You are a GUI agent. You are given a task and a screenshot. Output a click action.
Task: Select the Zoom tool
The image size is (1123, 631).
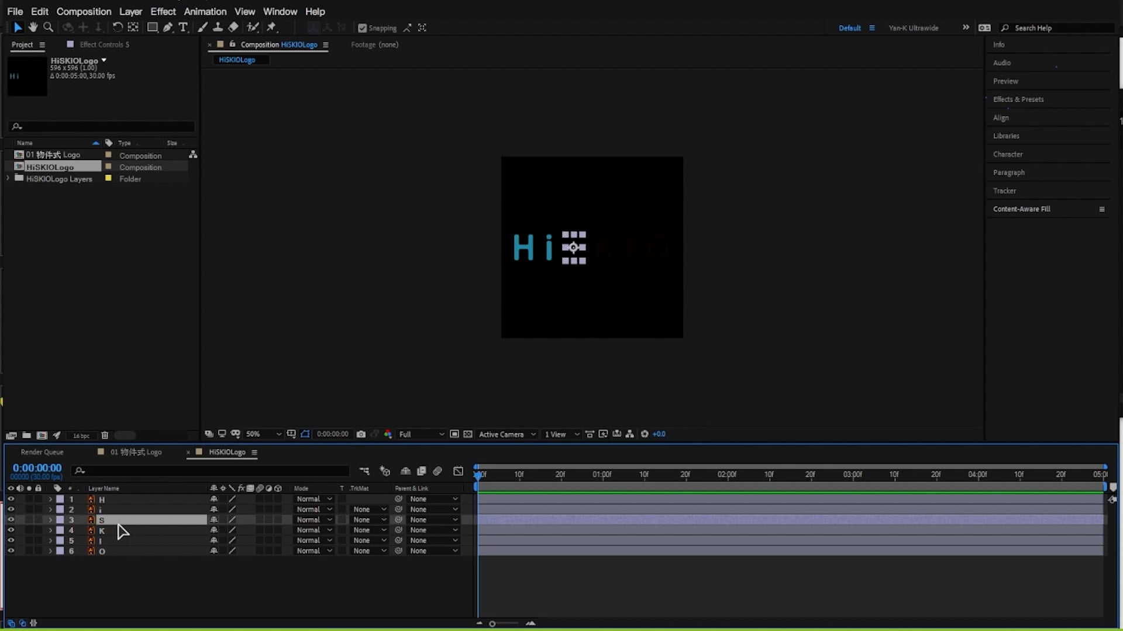pos(49,27)
